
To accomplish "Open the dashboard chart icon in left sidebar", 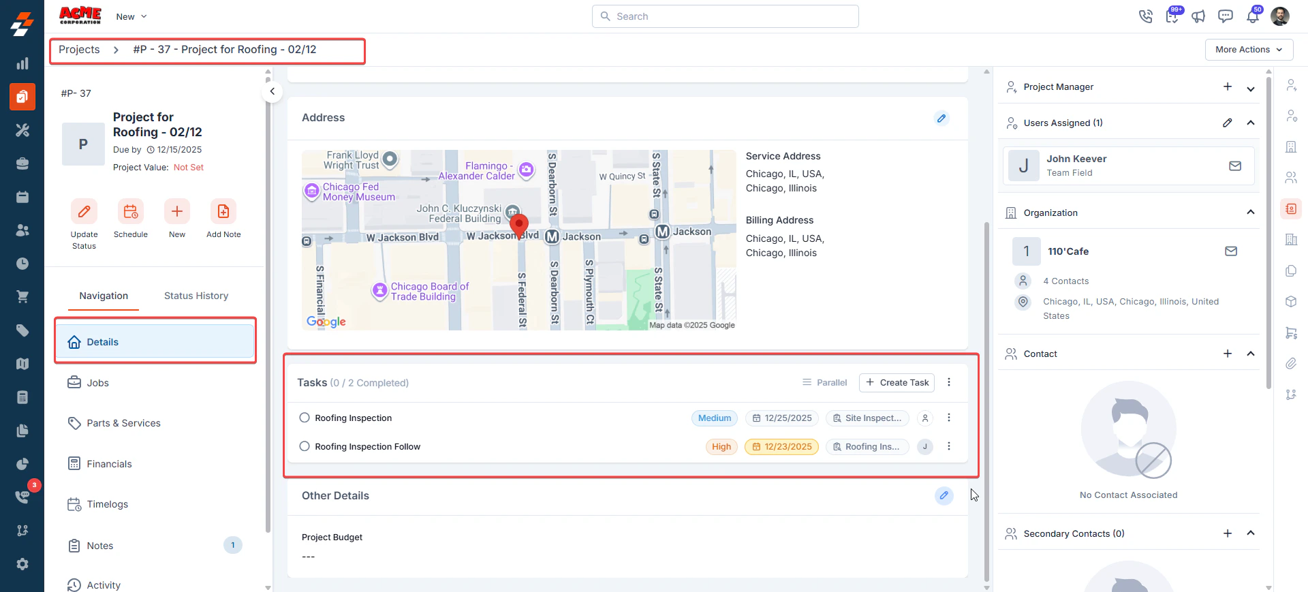I will point(22,63).
